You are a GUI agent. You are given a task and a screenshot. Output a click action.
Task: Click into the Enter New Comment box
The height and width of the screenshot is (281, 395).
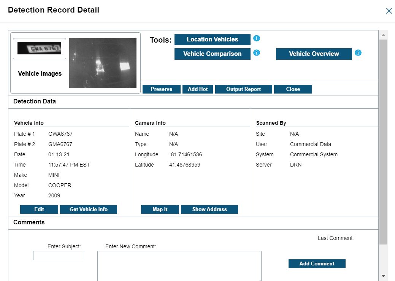(x=179, y=266)
